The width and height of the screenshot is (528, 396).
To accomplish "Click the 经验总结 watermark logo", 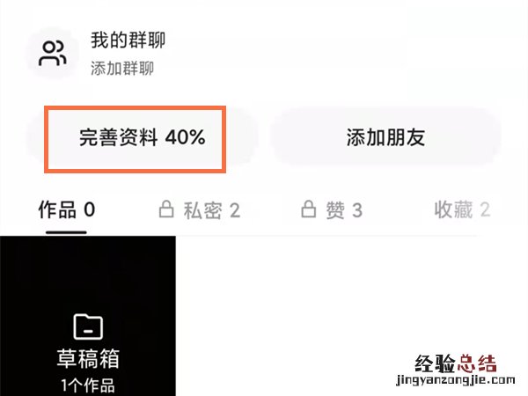I will tap(456, 363).
